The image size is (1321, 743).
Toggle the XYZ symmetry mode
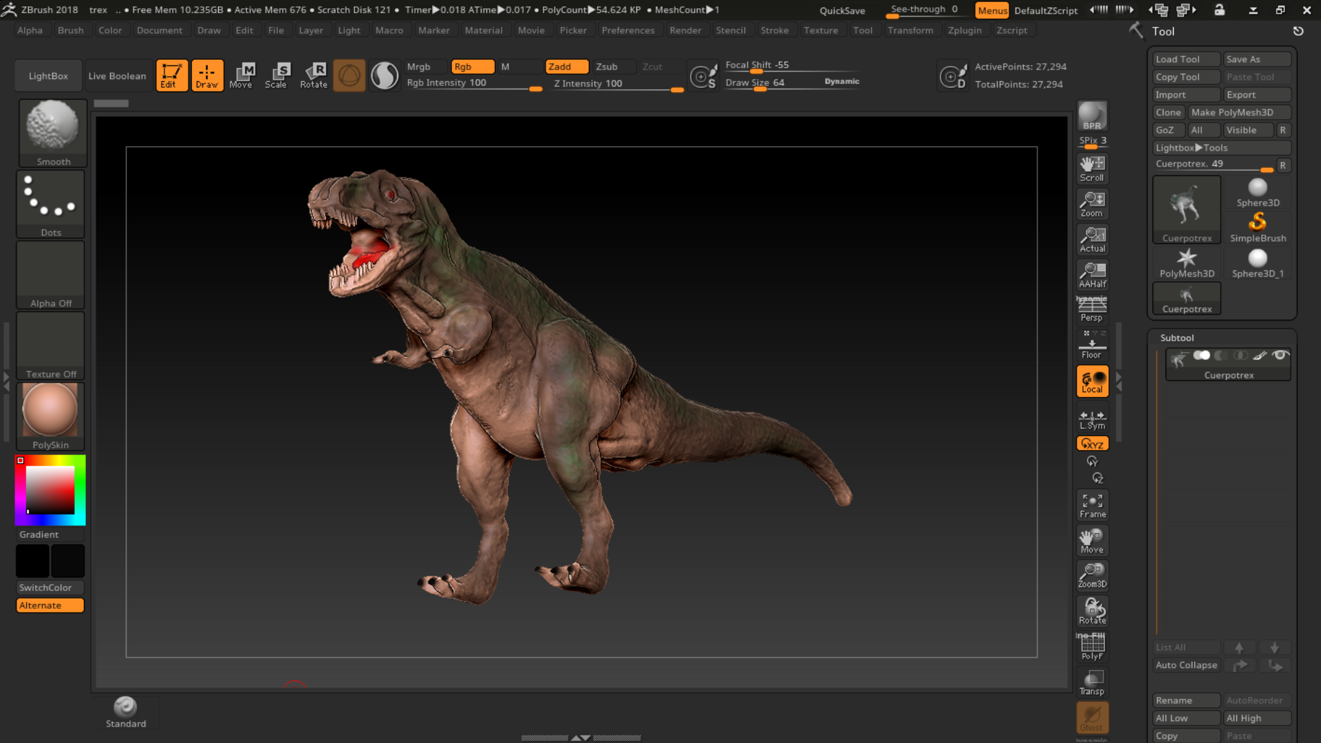[1093, 444]
